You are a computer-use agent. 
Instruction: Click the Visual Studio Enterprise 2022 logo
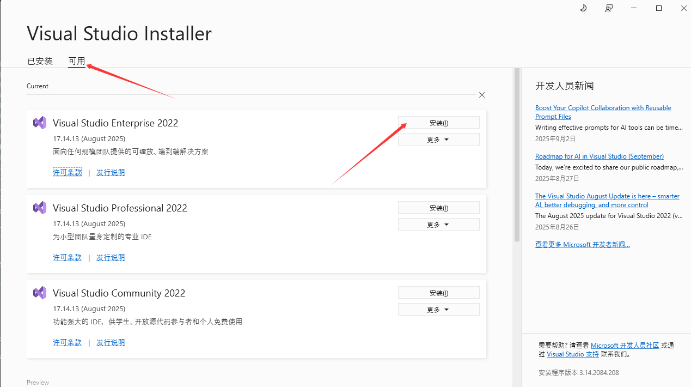click(40, 123)
